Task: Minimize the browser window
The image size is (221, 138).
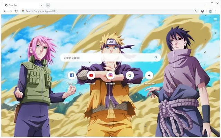Action: point(206,3)
